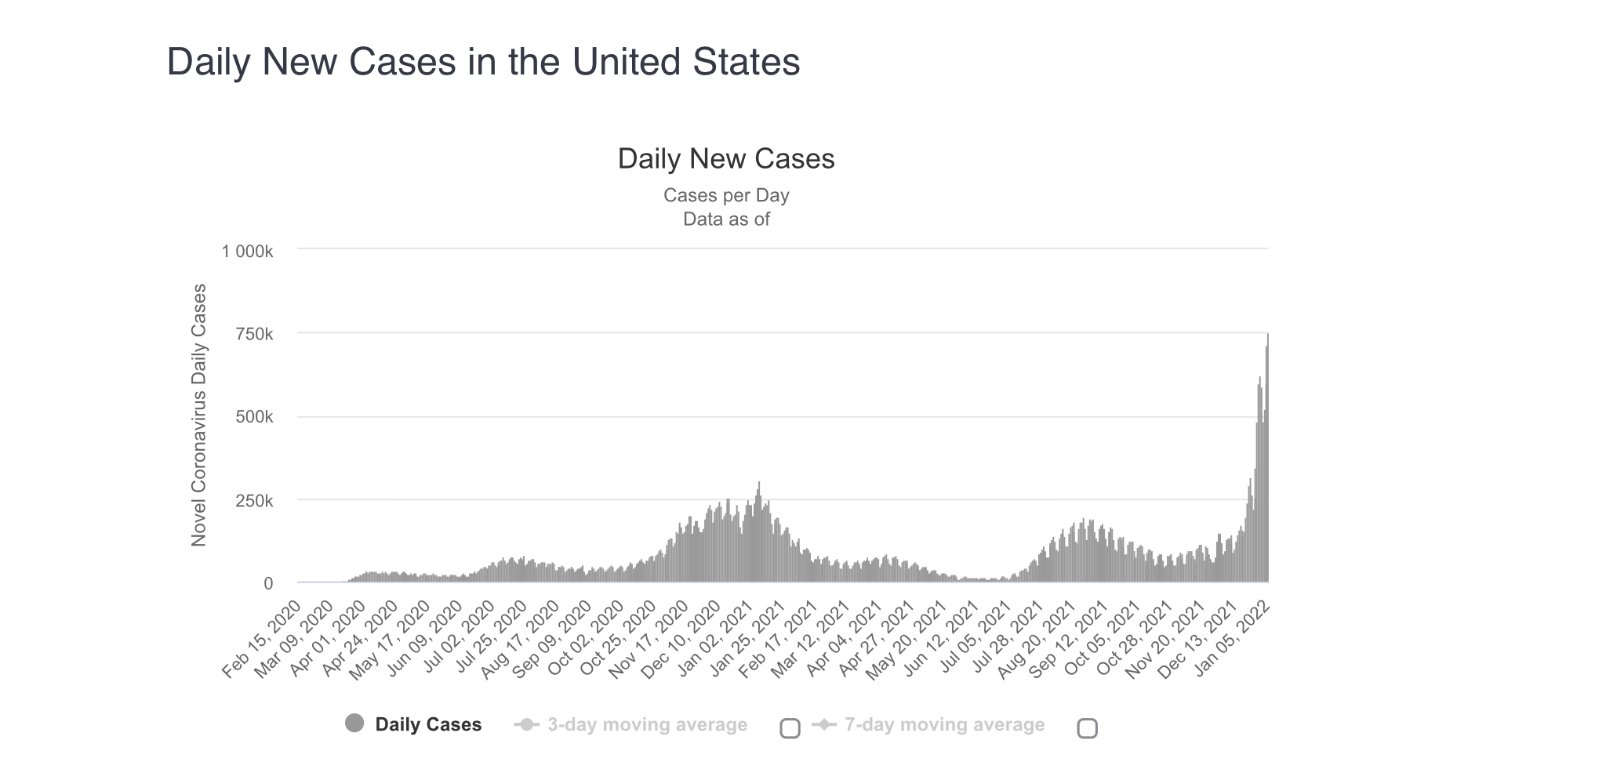Tick the checkbox right after 3-day moving average label
1606x758 pixels.
pyautogui.click(x=790, y=728)
